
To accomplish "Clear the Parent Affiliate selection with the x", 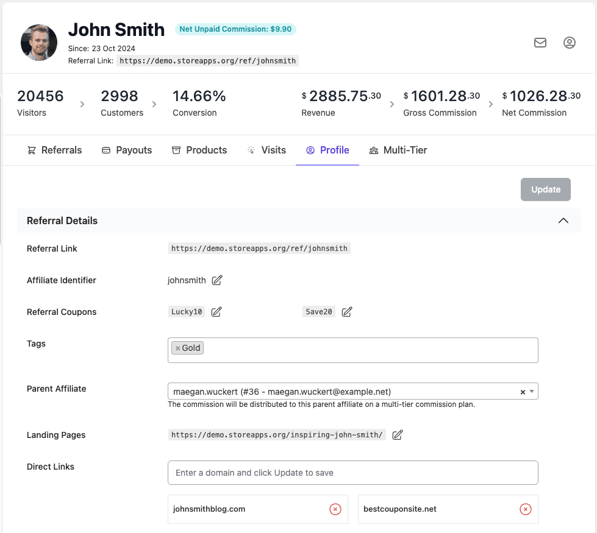I will click(x=522, y=392).
